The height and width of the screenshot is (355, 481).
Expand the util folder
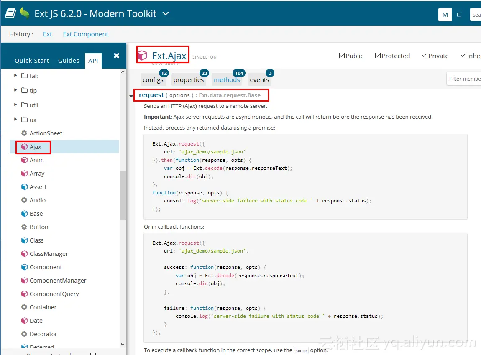[x=15, y=105]
